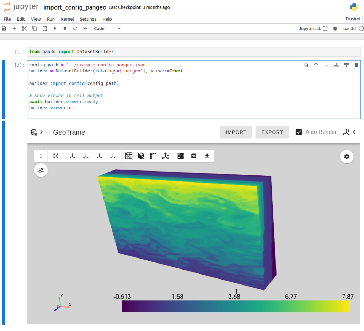364x331 pixels.
Task: Toggle the bounding box visibility icon
Action: point(141,156)
